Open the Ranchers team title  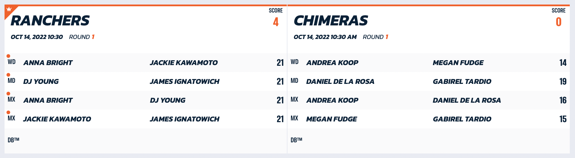[50, 21]
